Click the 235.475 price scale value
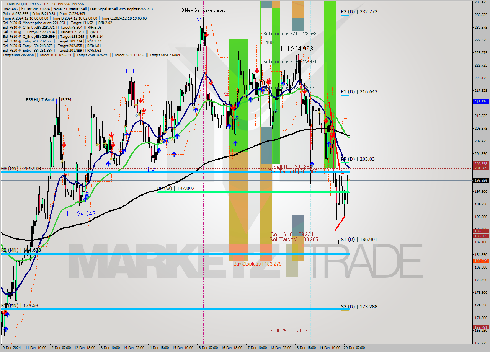The image size is (490, 352). 481,2
